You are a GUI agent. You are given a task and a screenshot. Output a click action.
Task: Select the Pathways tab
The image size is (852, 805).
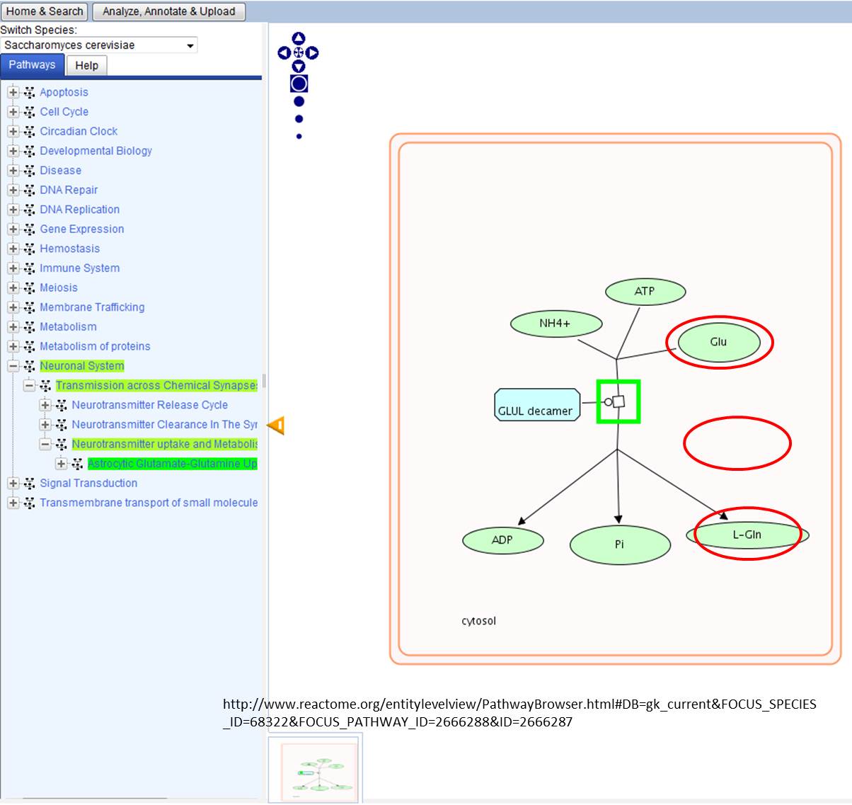click(32, 65)
